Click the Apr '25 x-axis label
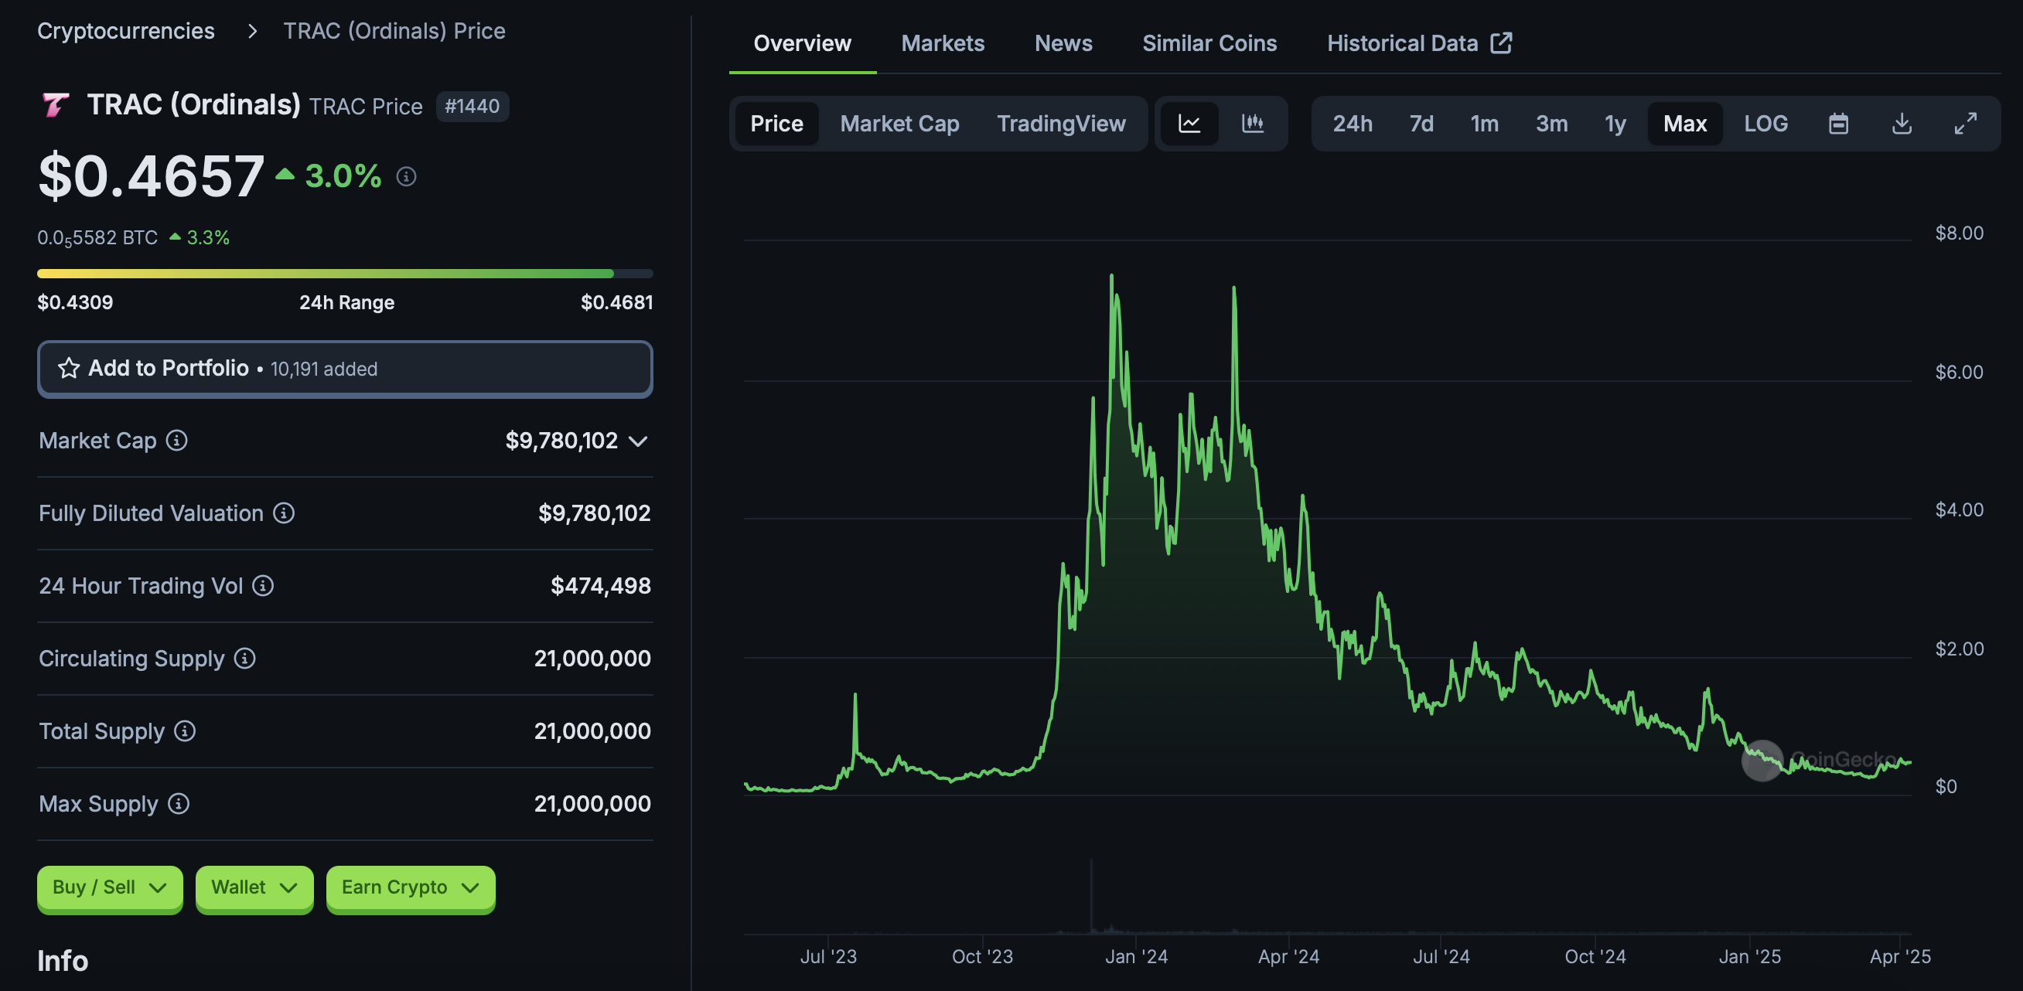Viewport: 2023px width, 991px height. coord(1899,956)
